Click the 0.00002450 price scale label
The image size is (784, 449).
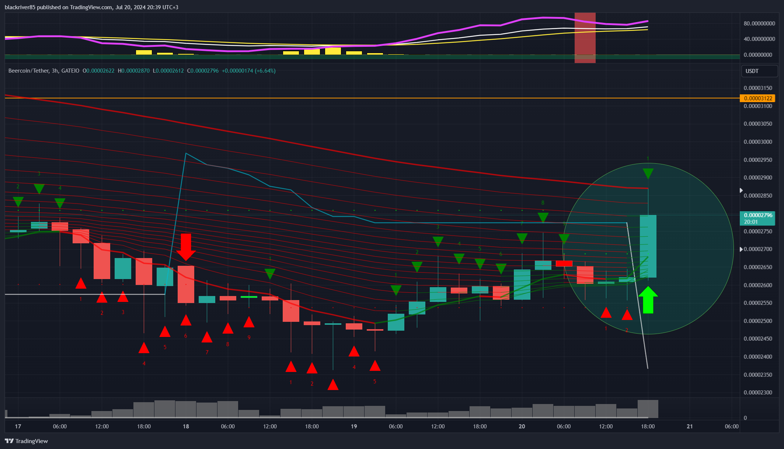[x=758, y=339]
